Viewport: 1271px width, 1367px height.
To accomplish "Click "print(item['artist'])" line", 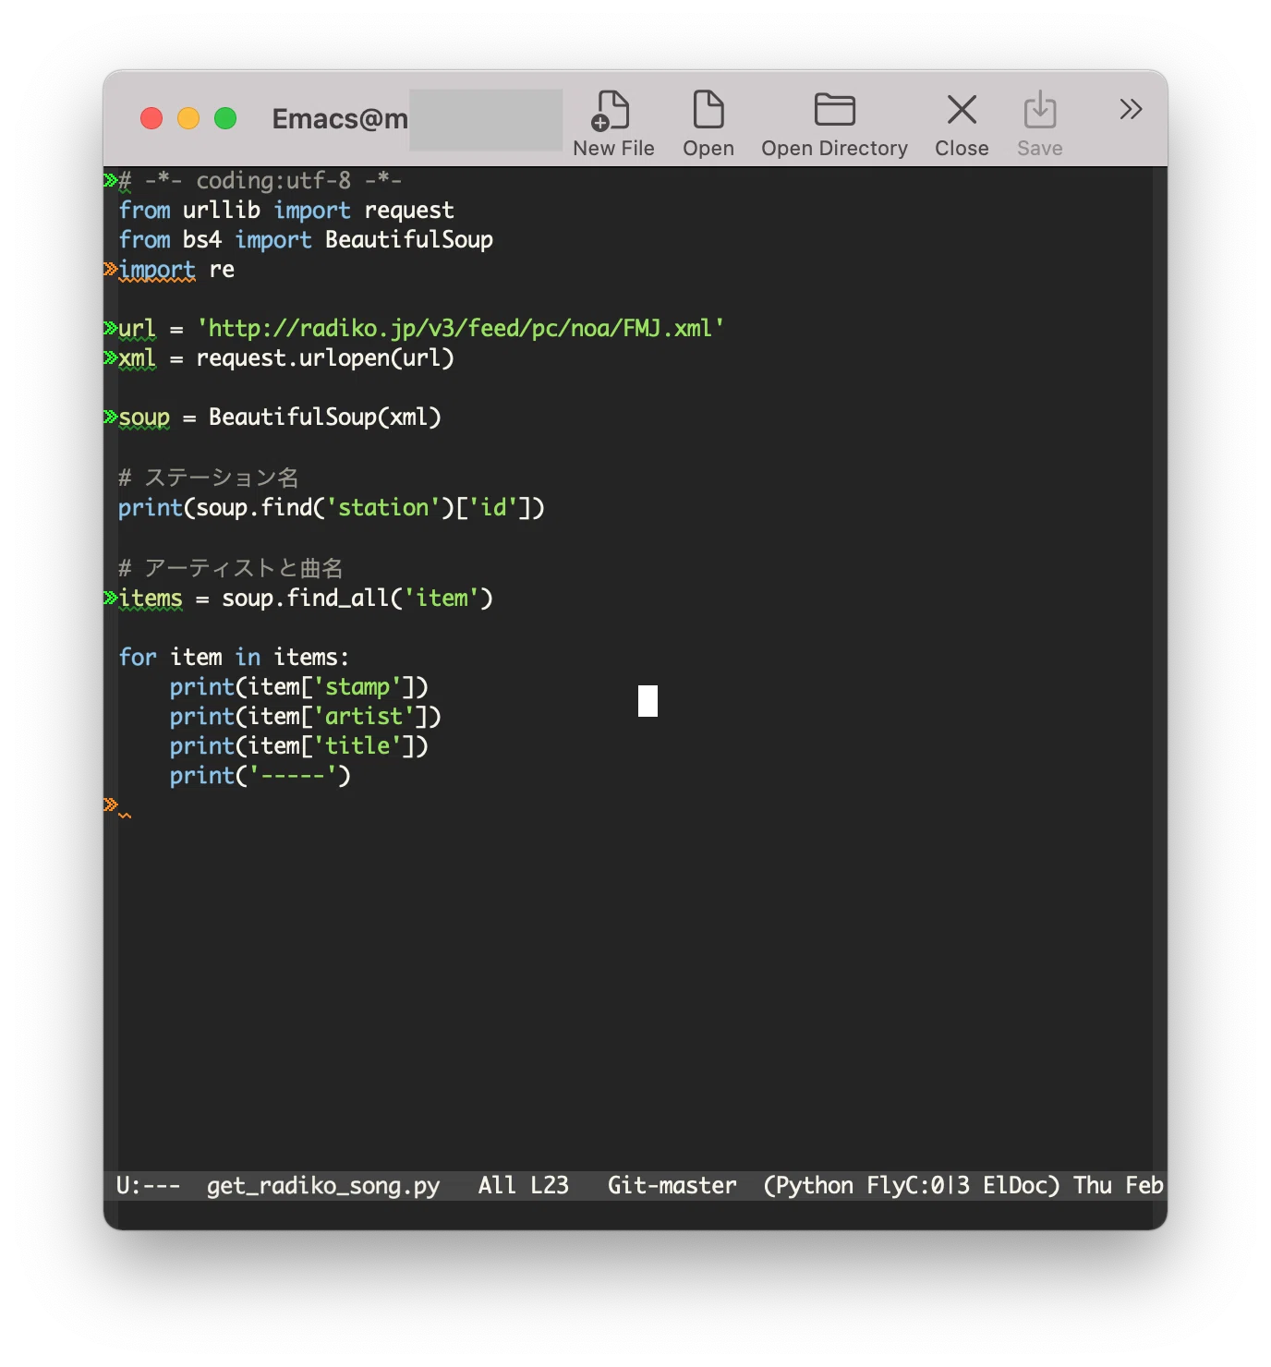I will [x=306, y=717].
